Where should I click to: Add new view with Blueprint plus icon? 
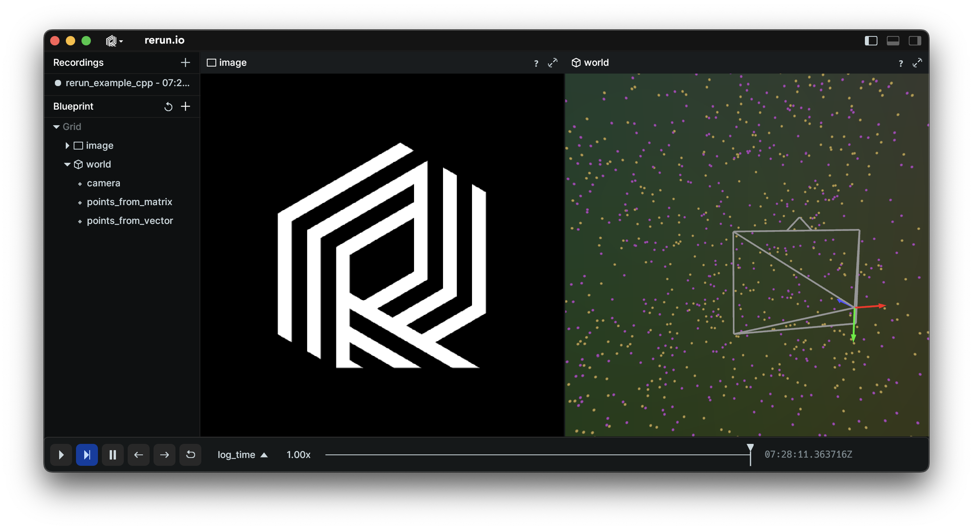point(185,106)
